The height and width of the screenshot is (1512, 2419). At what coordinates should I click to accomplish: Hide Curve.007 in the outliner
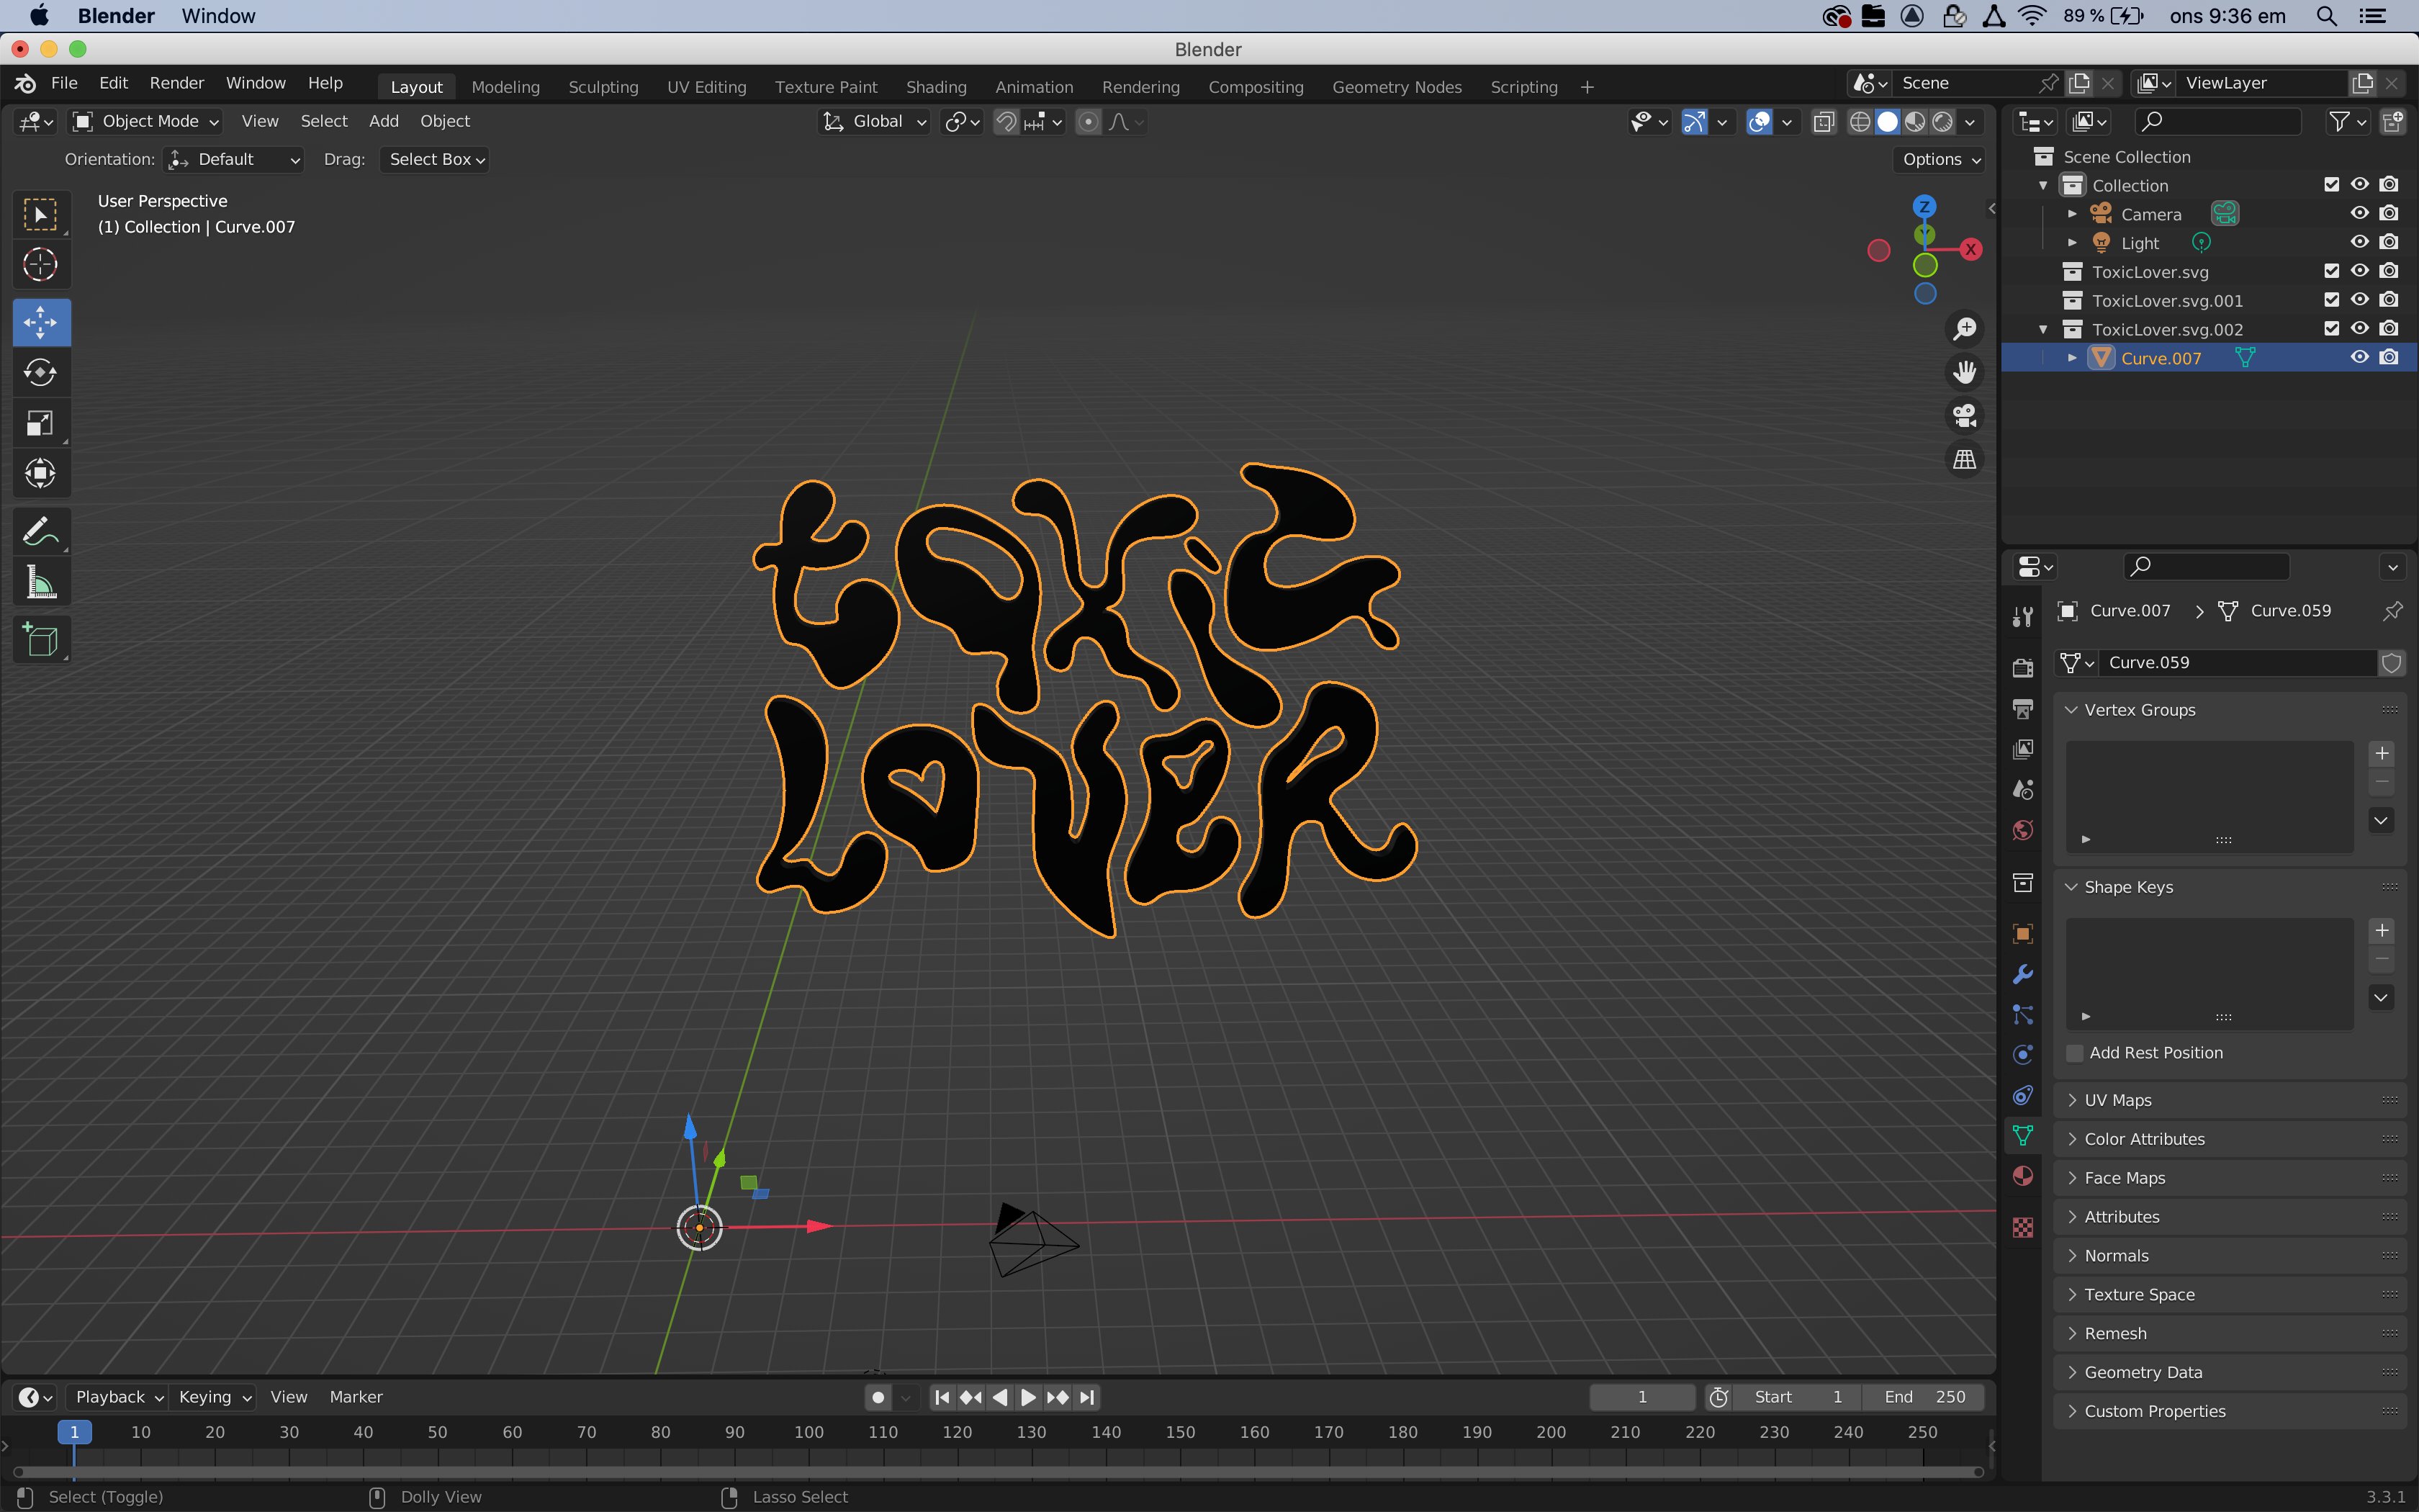point(2359,358)
